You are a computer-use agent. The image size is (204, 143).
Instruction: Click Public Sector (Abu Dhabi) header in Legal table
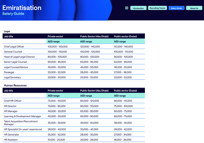[x=94, y=36]
